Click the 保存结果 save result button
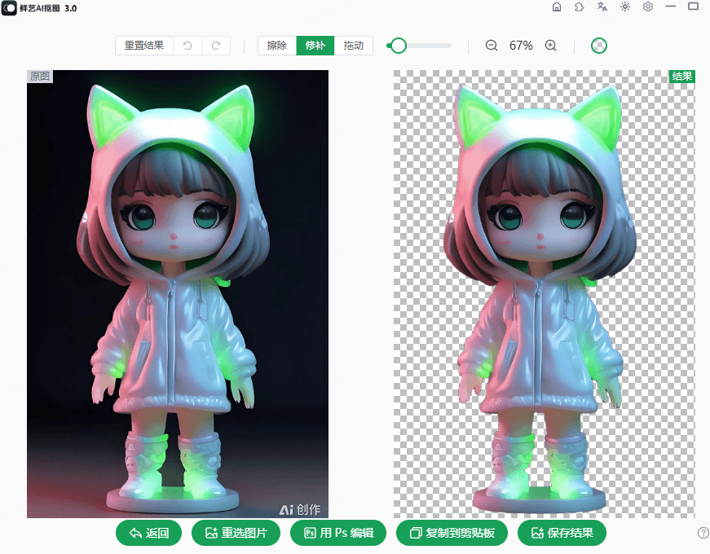 562,533
